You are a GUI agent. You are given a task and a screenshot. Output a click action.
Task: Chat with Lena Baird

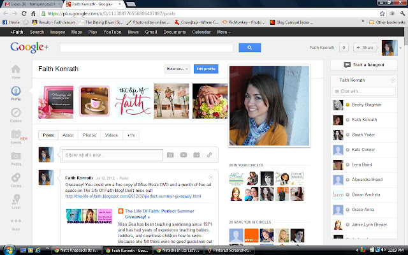click(x=364, y=164)
